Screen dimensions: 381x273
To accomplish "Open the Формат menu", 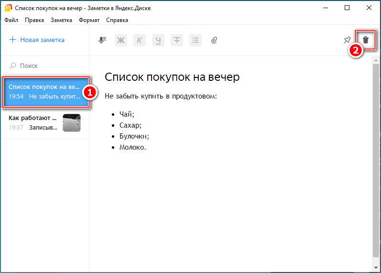I will 89,20.
